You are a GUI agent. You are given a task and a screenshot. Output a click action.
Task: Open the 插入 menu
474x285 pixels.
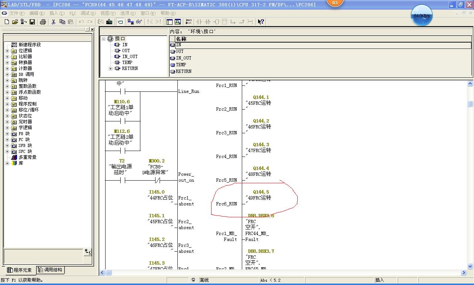pos(57,13)
